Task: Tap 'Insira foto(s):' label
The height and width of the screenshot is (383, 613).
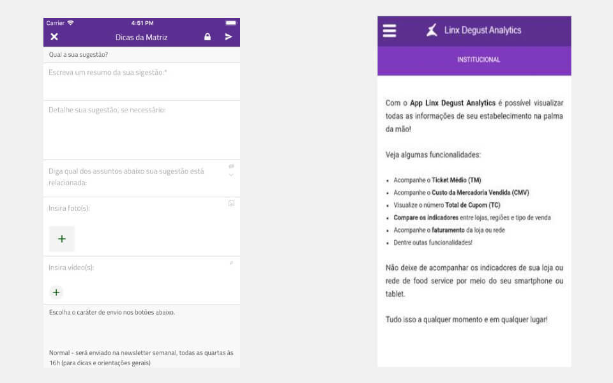Action: tap(69, 208)
